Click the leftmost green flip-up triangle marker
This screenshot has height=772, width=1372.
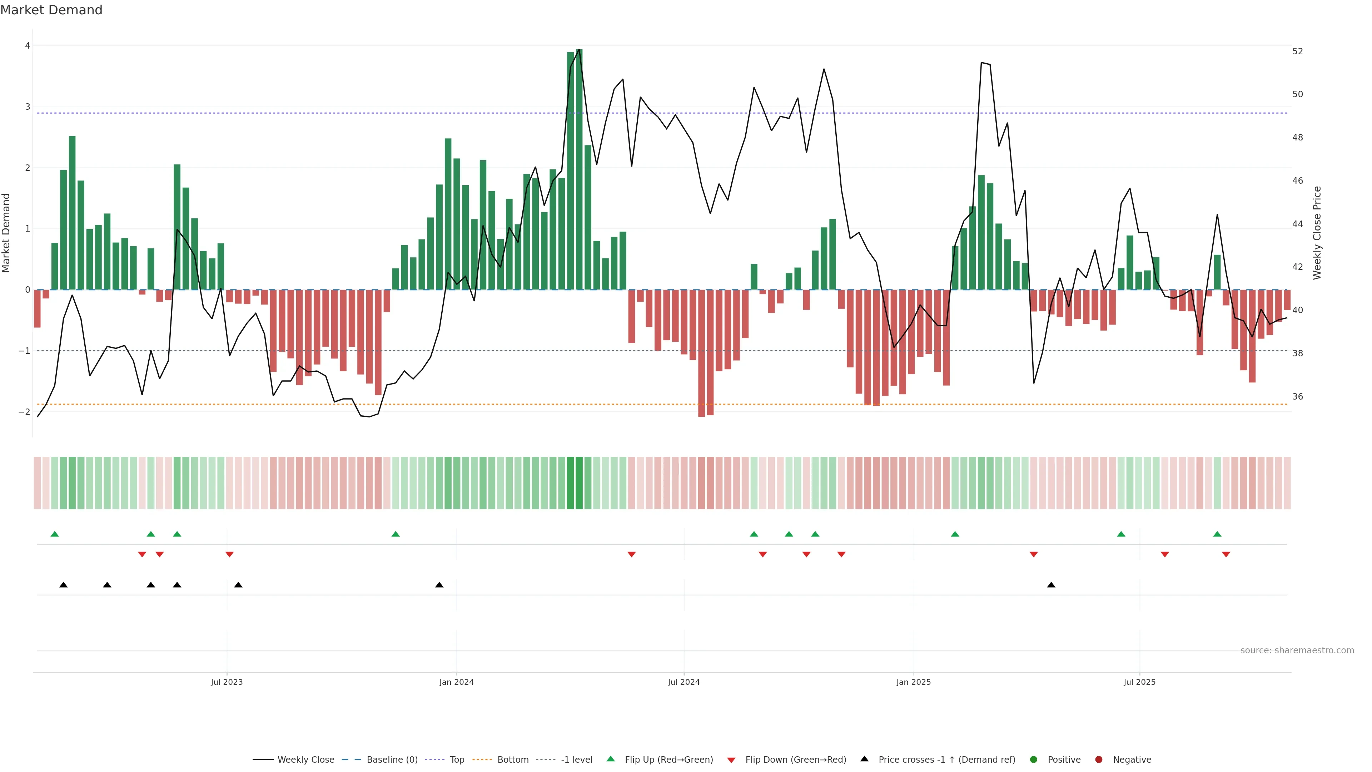tap(54, 534)
